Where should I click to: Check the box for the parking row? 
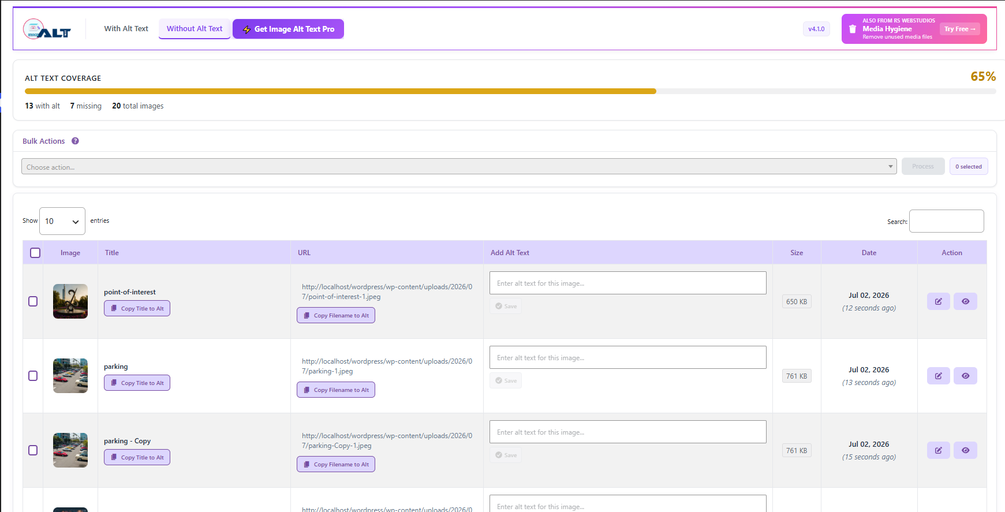pos(33,376)
